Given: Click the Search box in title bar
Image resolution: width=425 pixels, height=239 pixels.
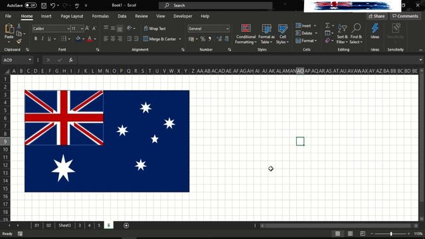Looking at the screenshot, I should pos(215,5).
